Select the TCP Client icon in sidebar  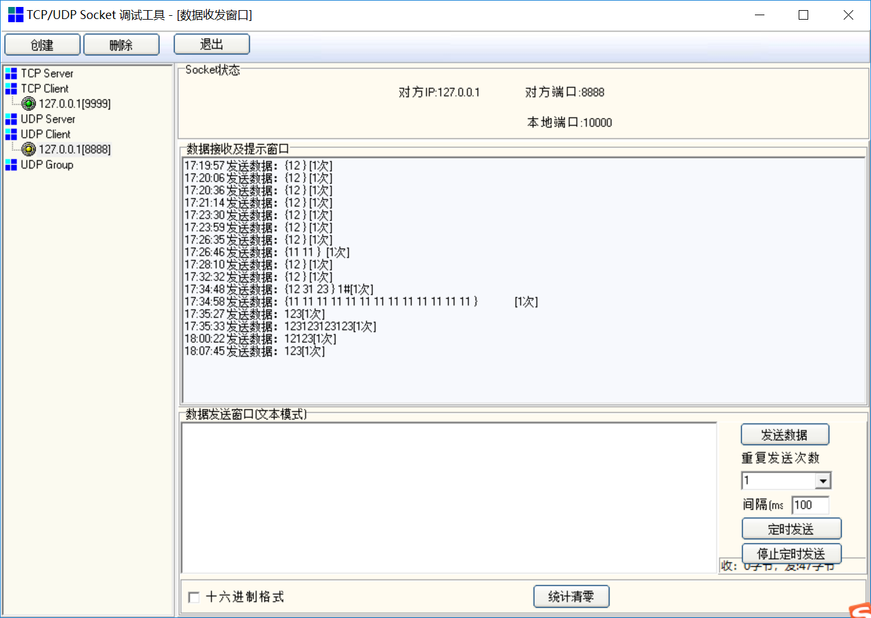[10, 88]
